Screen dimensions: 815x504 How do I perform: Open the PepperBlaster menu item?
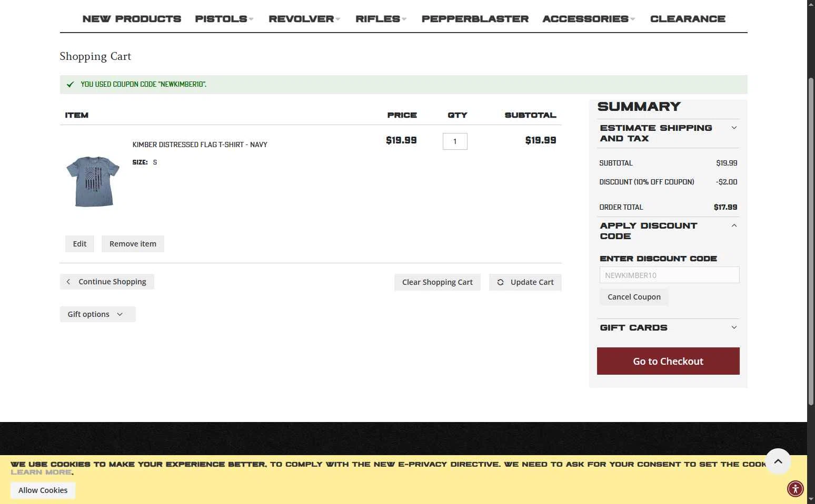475,19
